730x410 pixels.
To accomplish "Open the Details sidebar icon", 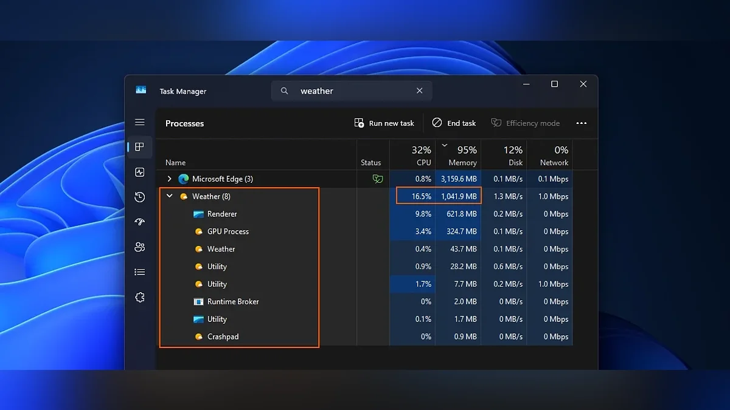I will (x=140, y=272).
